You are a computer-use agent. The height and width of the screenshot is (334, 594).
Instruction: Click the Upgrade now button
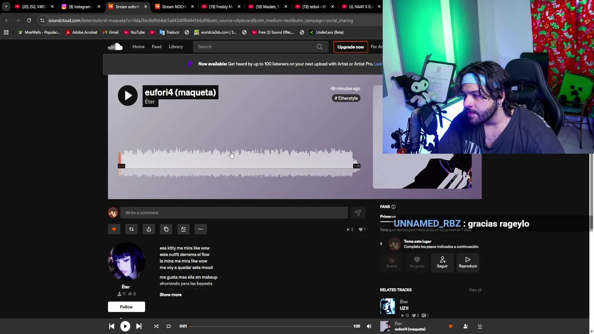[x=350, y=47]
